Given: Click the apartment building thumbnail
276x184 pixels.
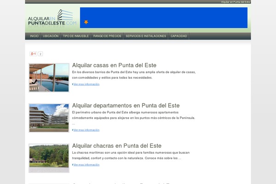Looking at the screenshot, I should click(x=49, y=118).
